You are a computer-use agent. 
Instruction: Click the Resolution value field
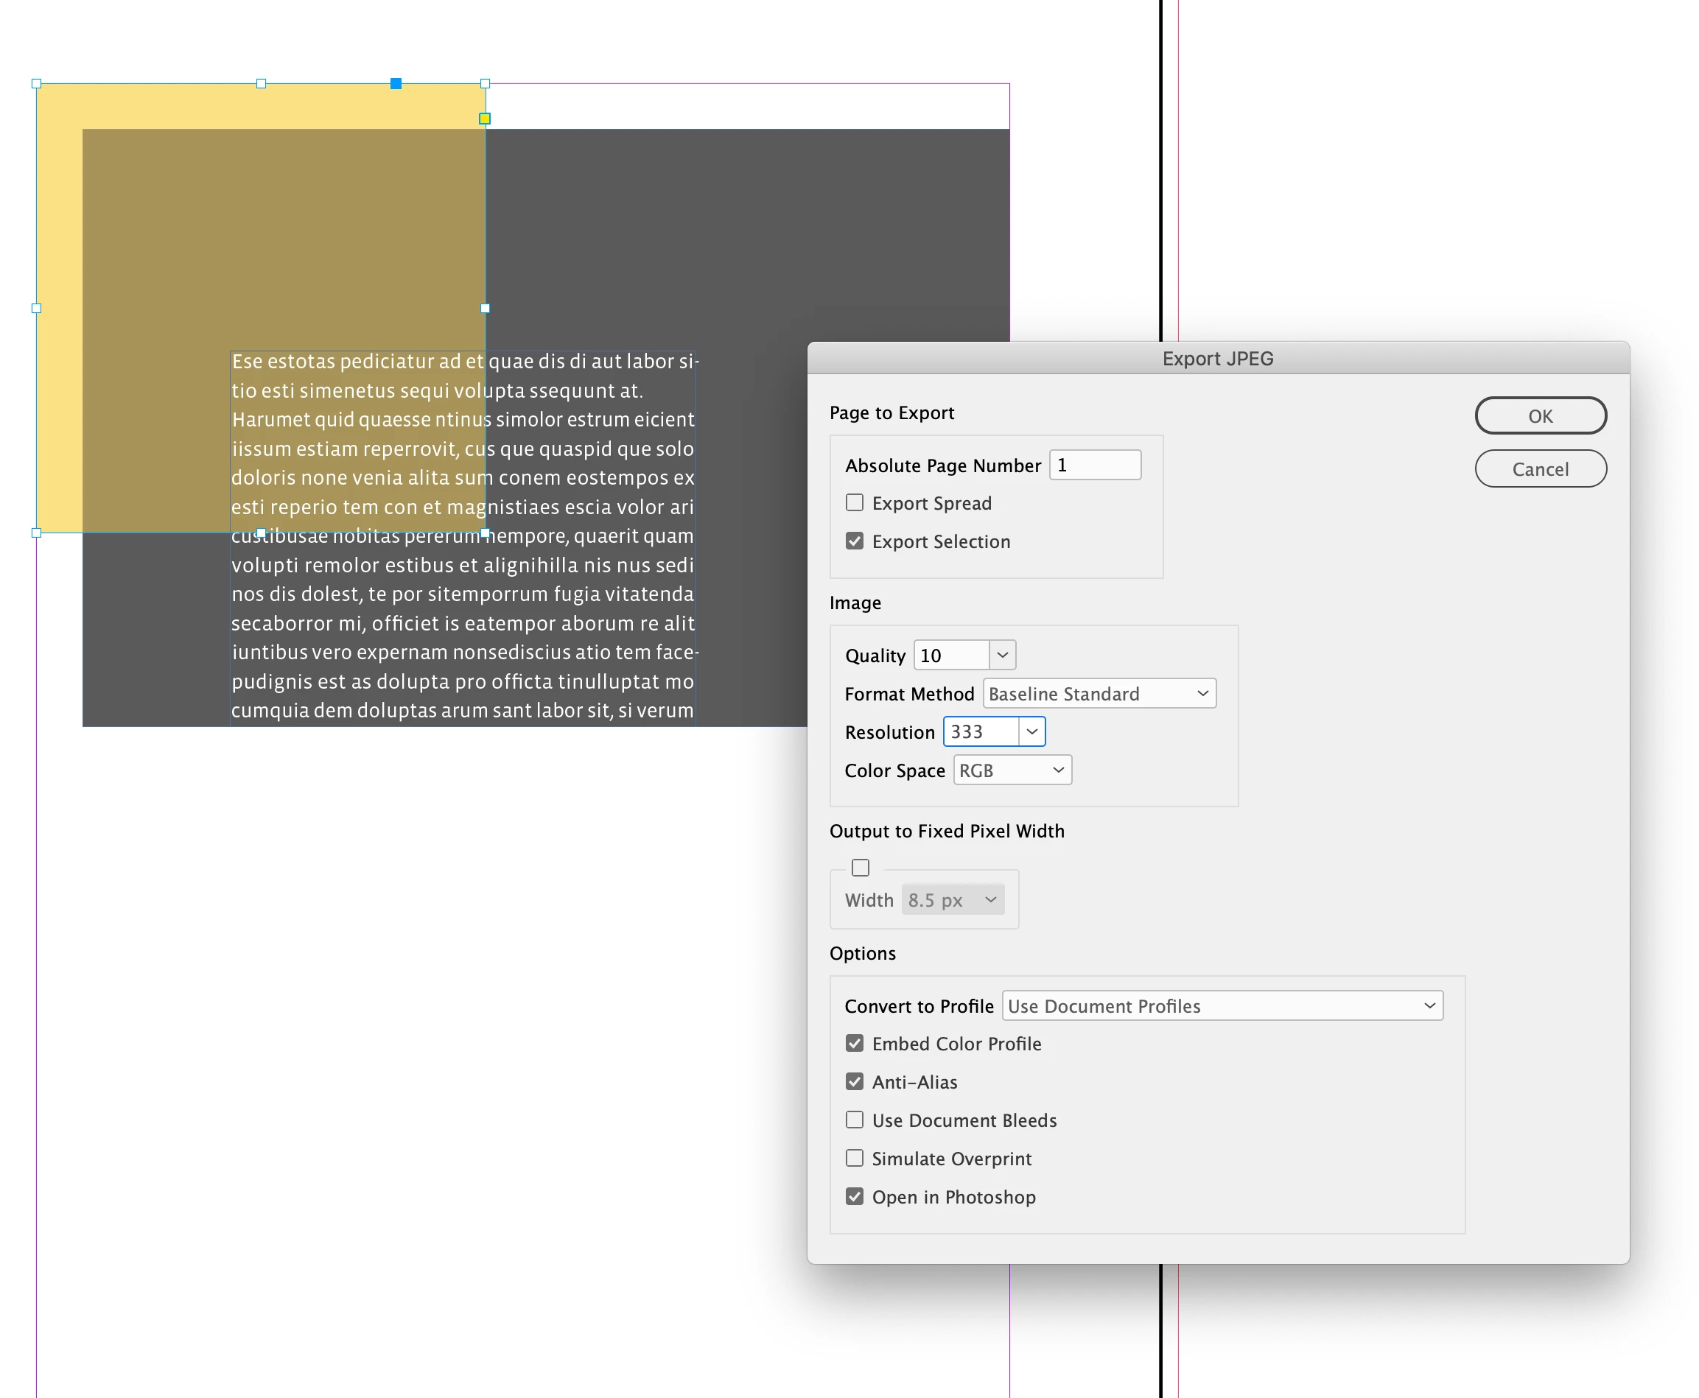pos(980,731)
